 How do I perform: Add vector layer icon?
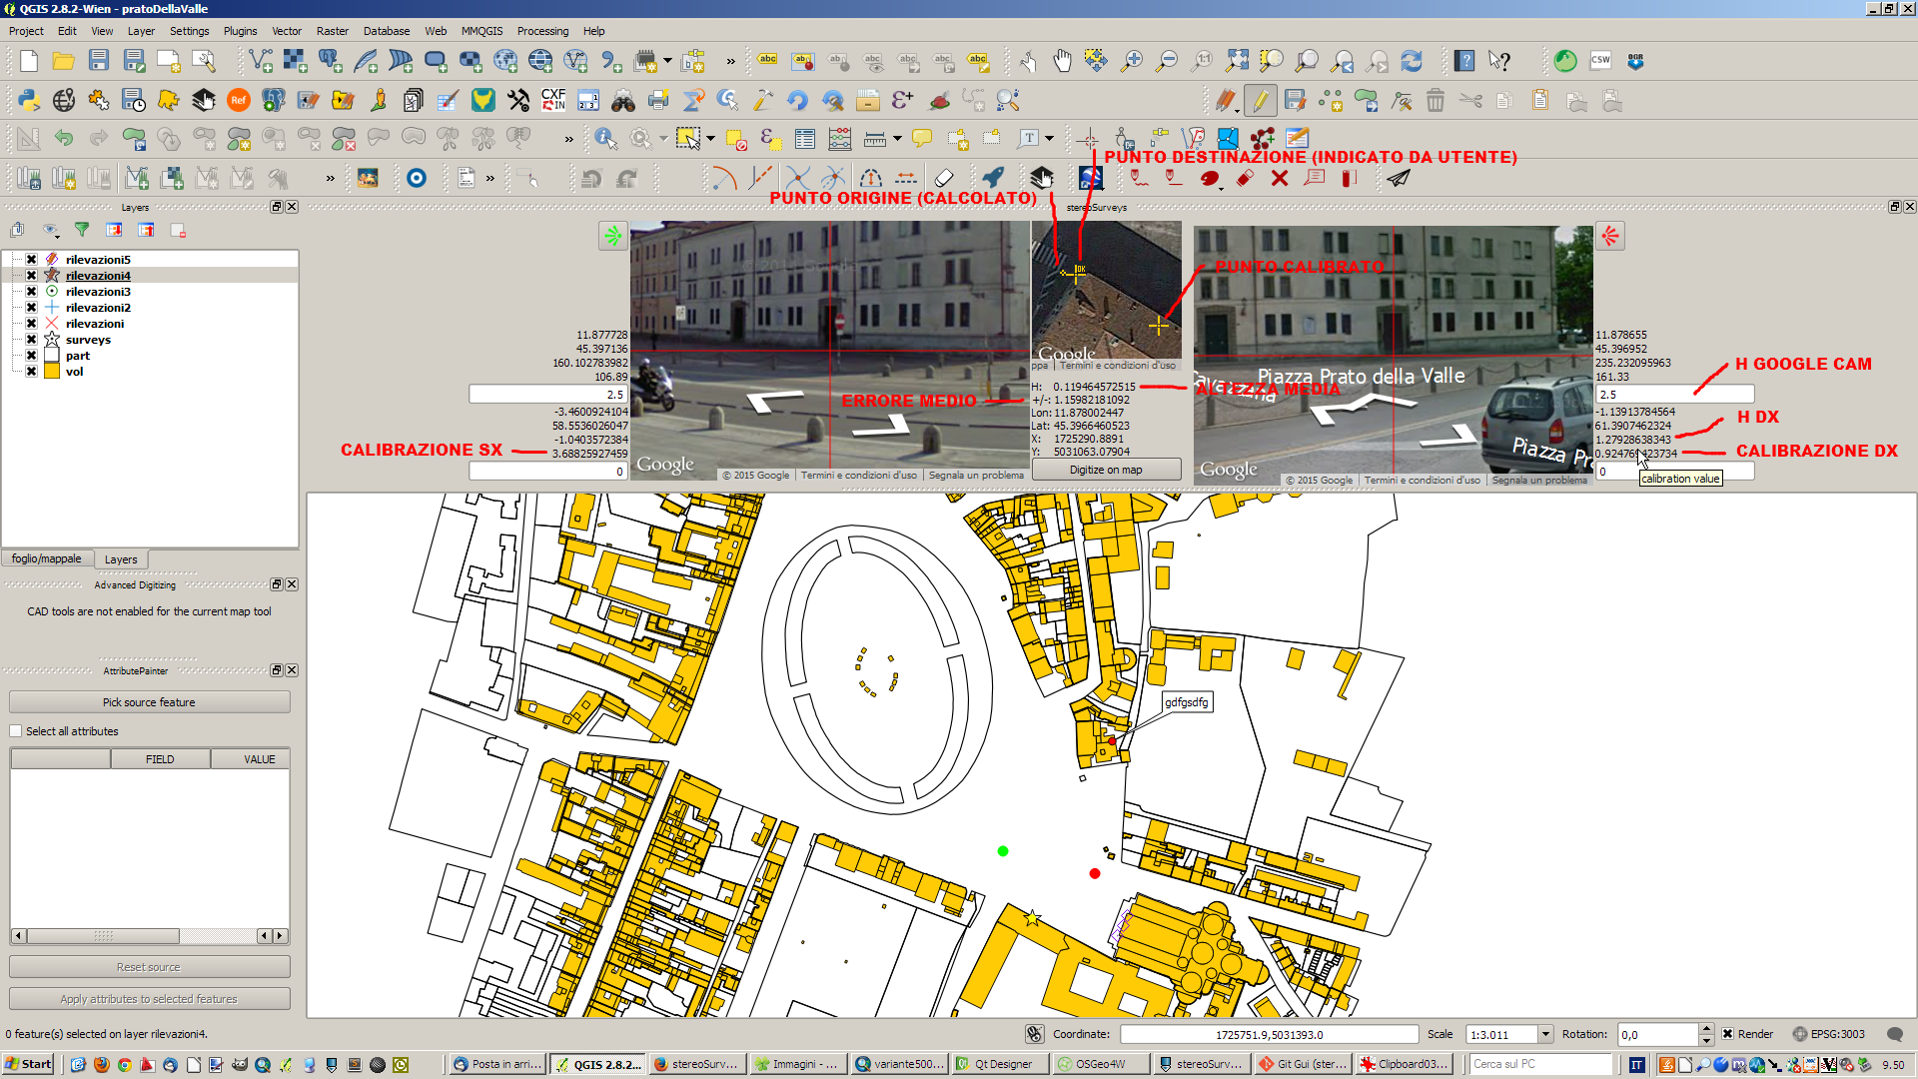(x=261, y=62)
